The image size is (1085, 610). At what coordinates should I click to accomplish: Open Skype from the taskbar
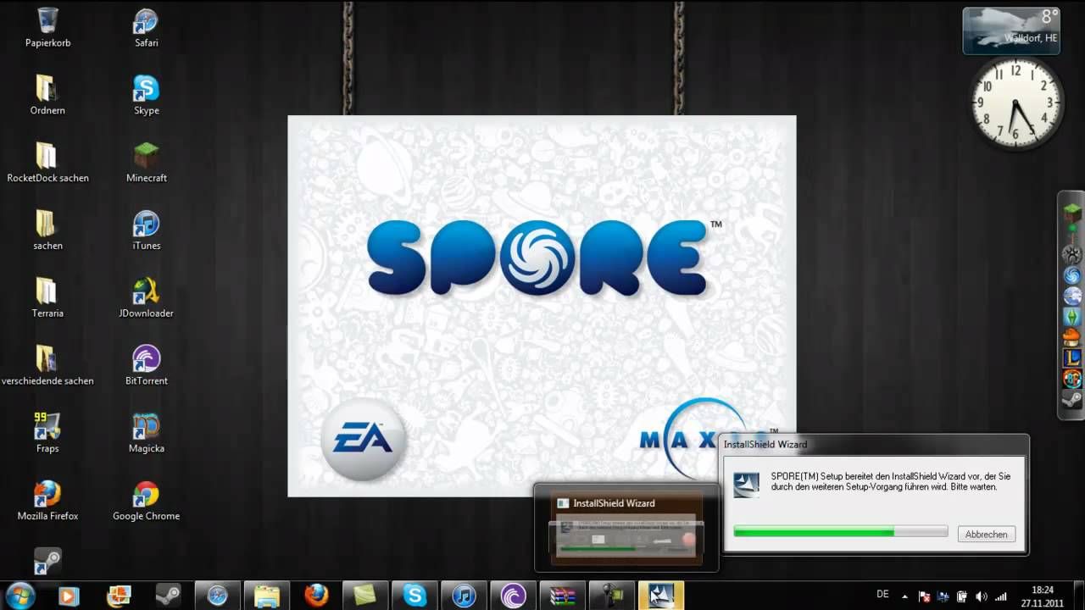click(x=415, y=596)
